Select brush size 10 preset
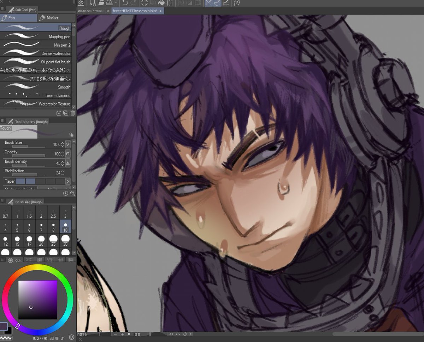Screen dimensions: 424x342 click(x=65, y=227)
